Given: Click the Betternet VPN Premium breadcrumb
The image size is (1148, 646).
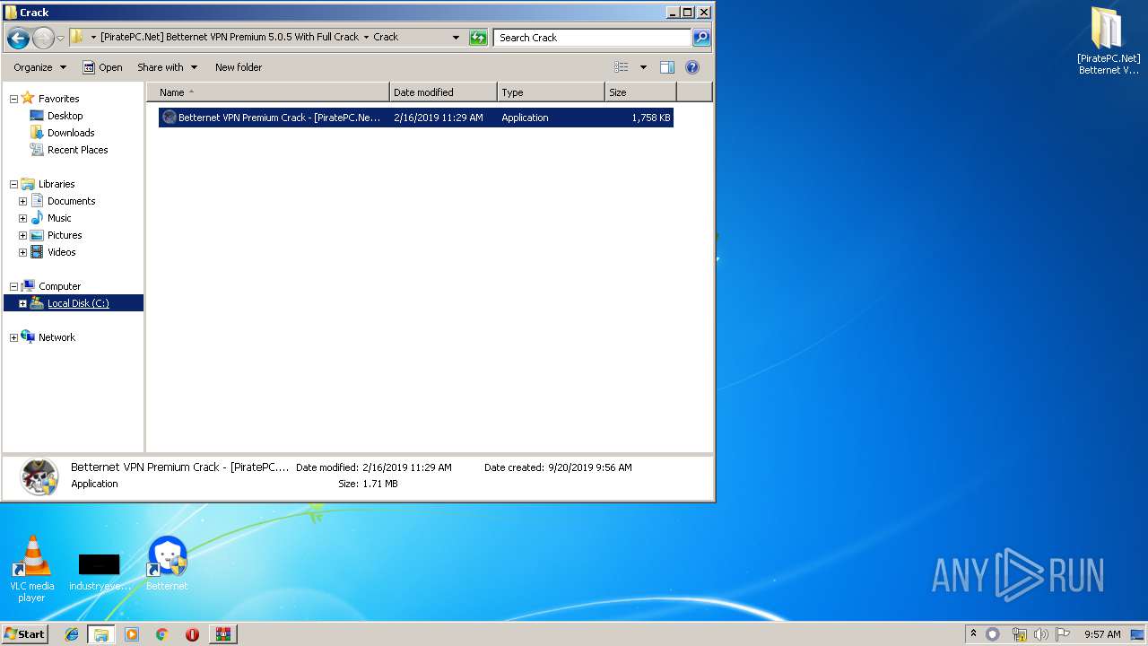Looking at the screenshot, I should click(230, 37).
